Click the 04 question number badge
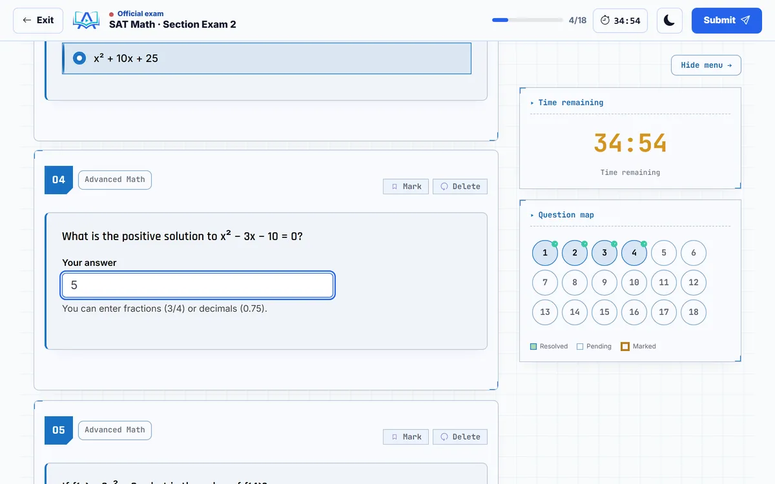Image resolution: width=775 pixels, height=484 pixels. pos(59,180)
